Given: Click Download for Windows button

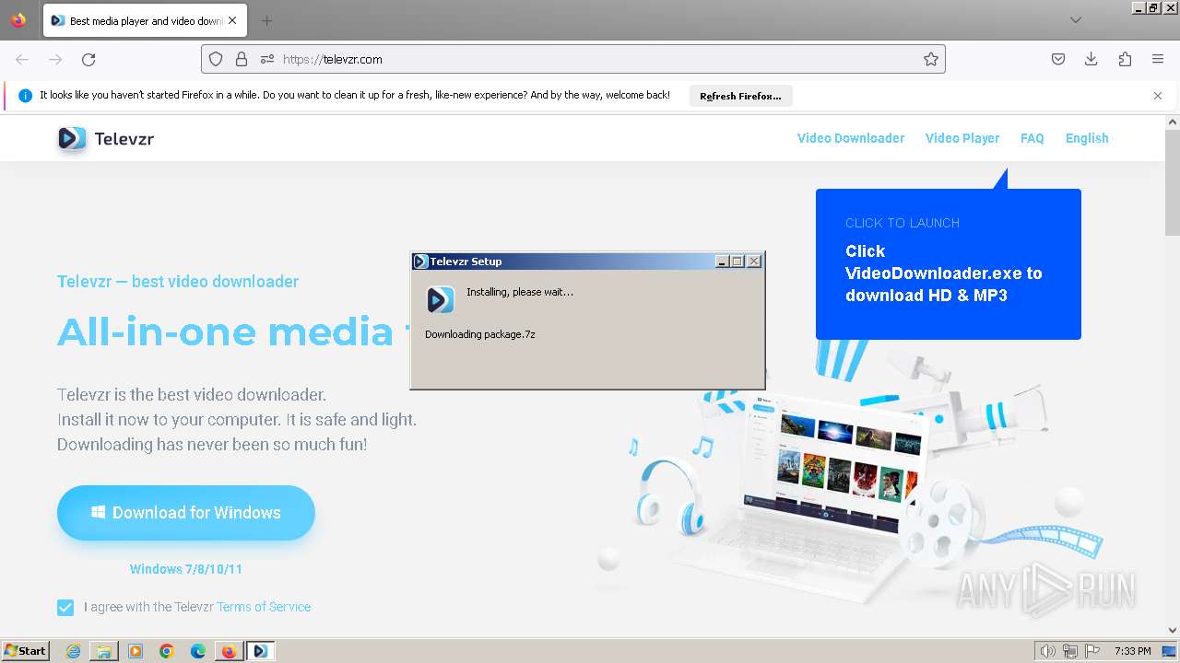Looking at the screenshot, I should pyautogui.click(x=186, y=513).
